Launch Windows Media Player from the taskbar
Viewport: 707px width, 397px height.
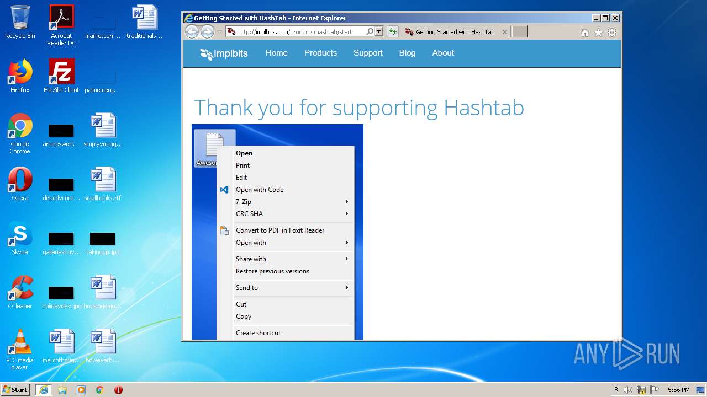(x=81, y=389)
